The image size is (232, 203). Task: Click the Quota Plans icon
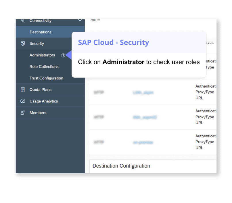23,90
